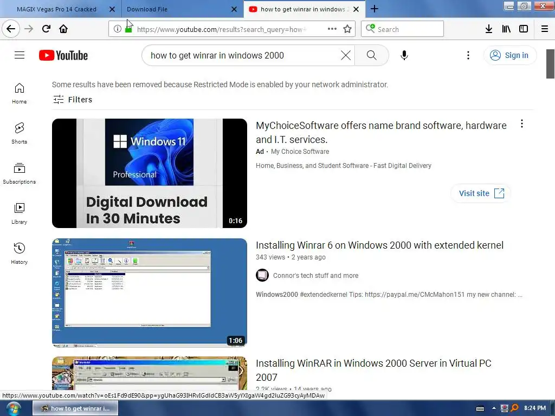Open Library in the YouTube sidebar

point(20,213)
